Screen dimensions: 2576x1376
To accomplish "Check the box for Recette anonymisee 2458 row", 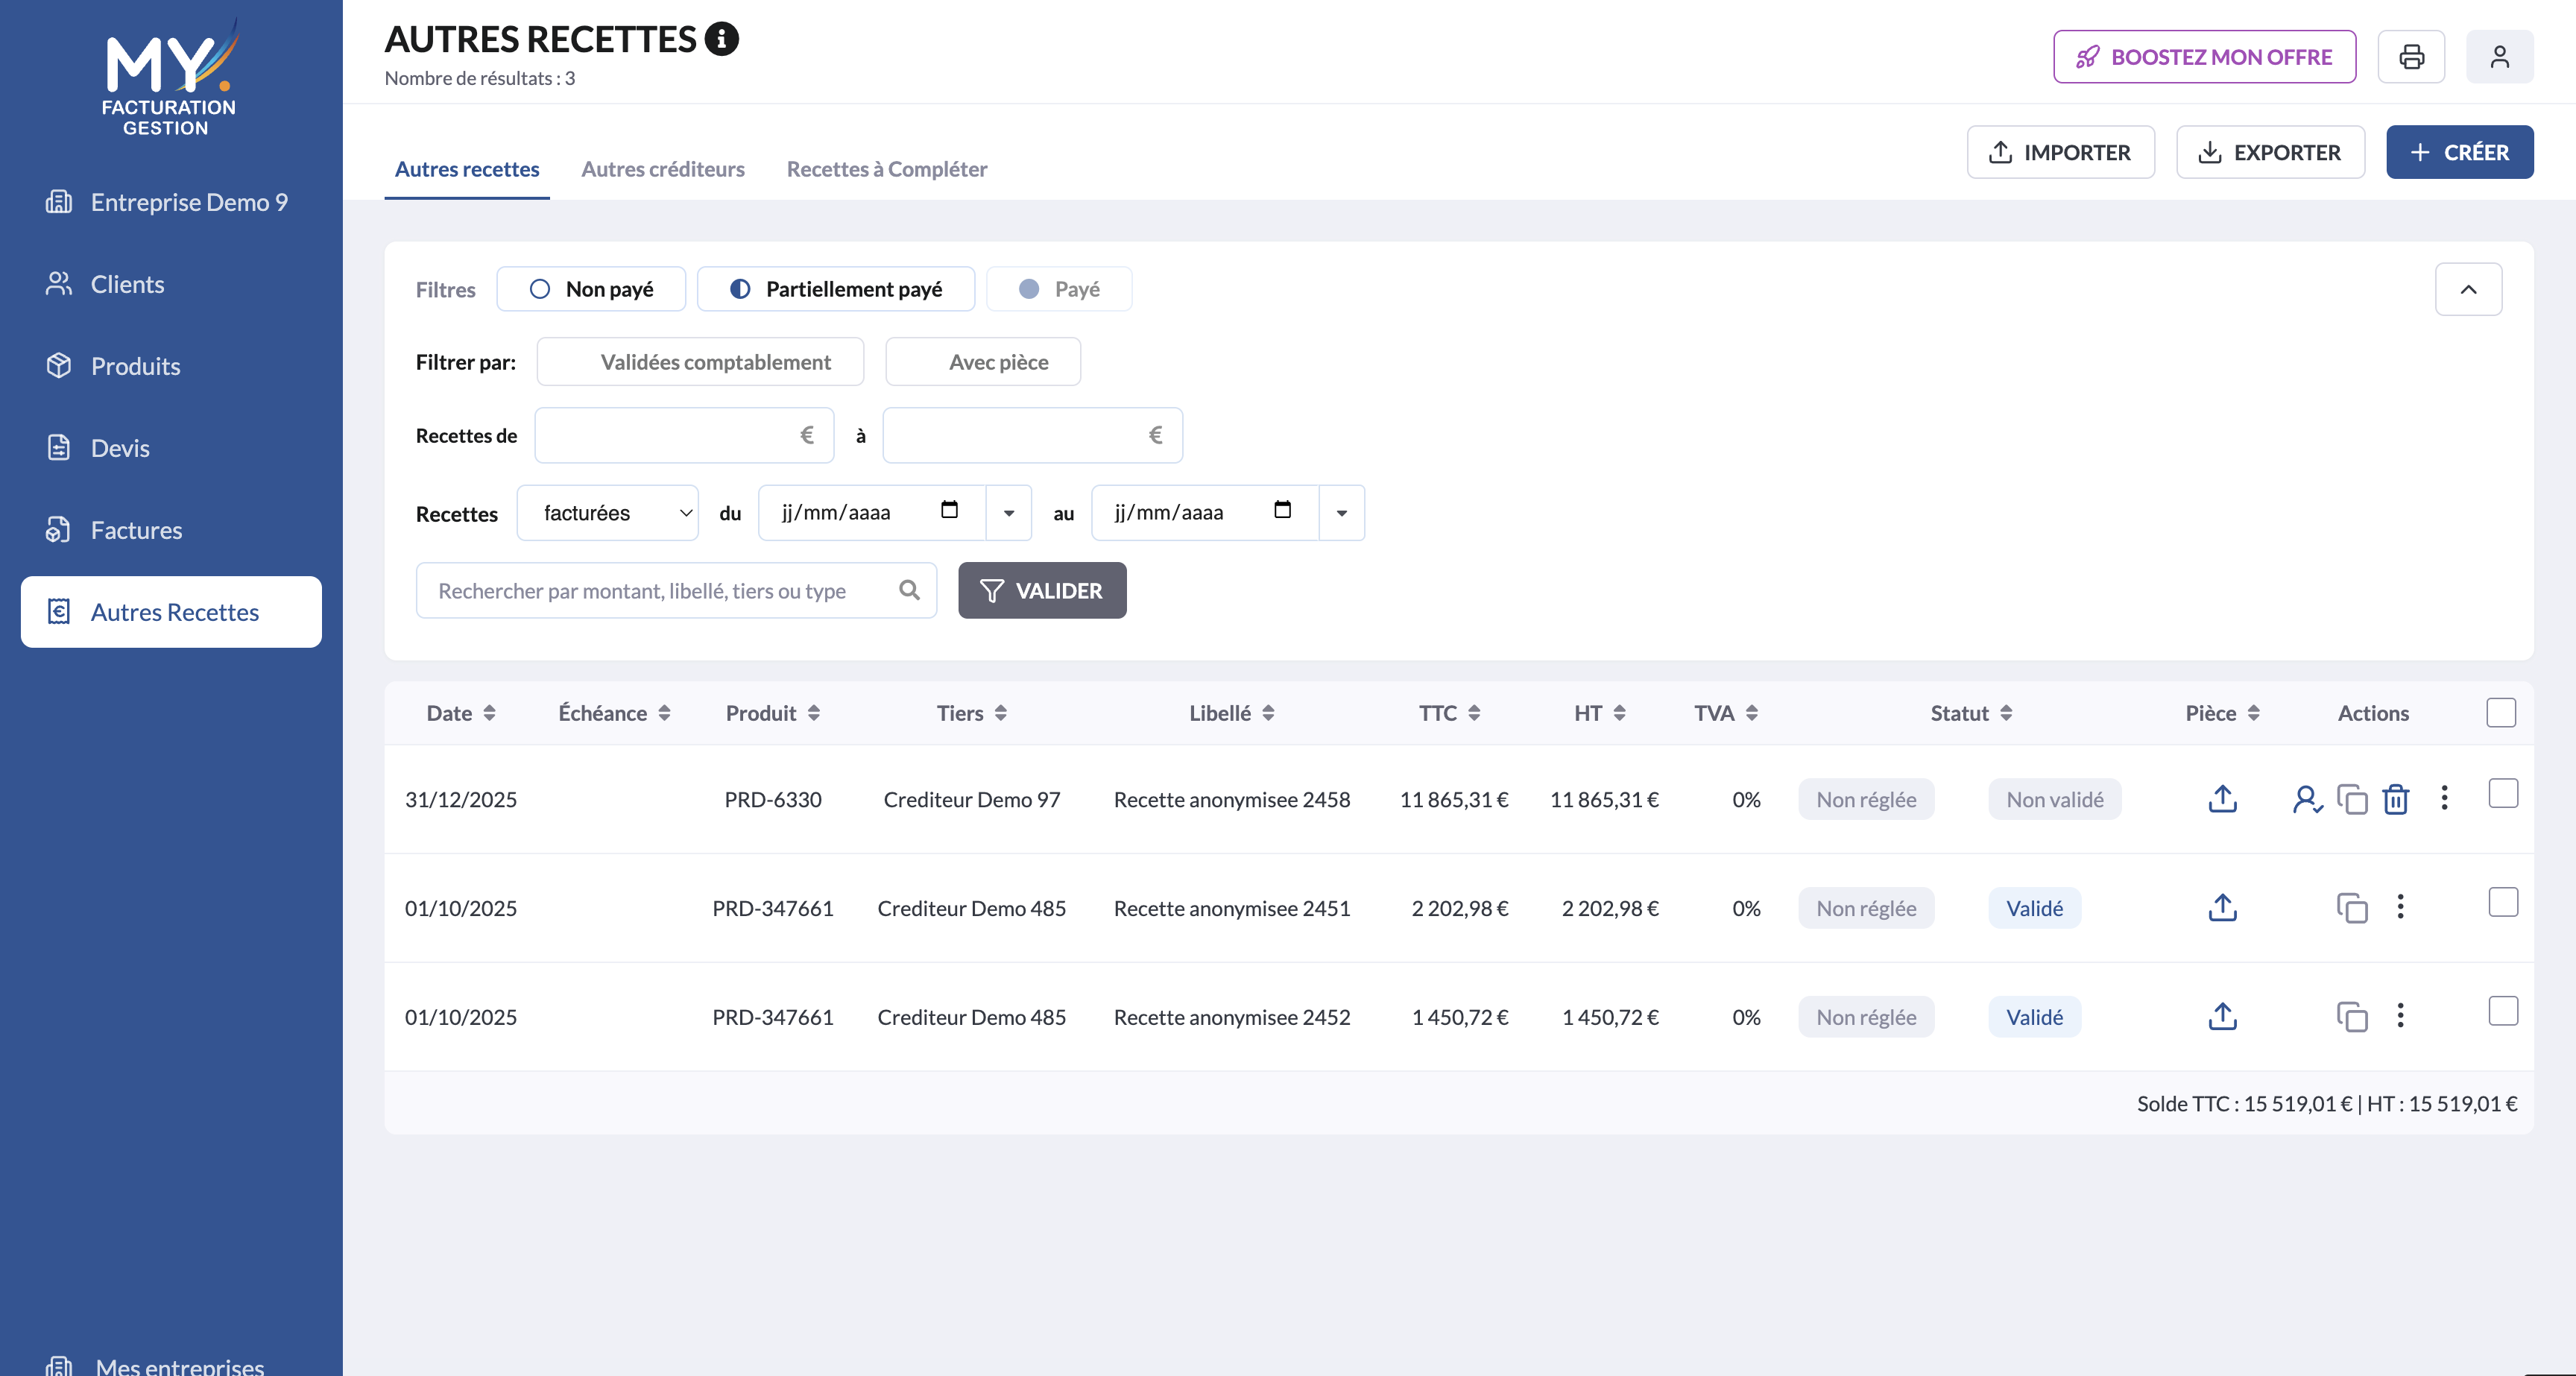I will (2503, 794).
